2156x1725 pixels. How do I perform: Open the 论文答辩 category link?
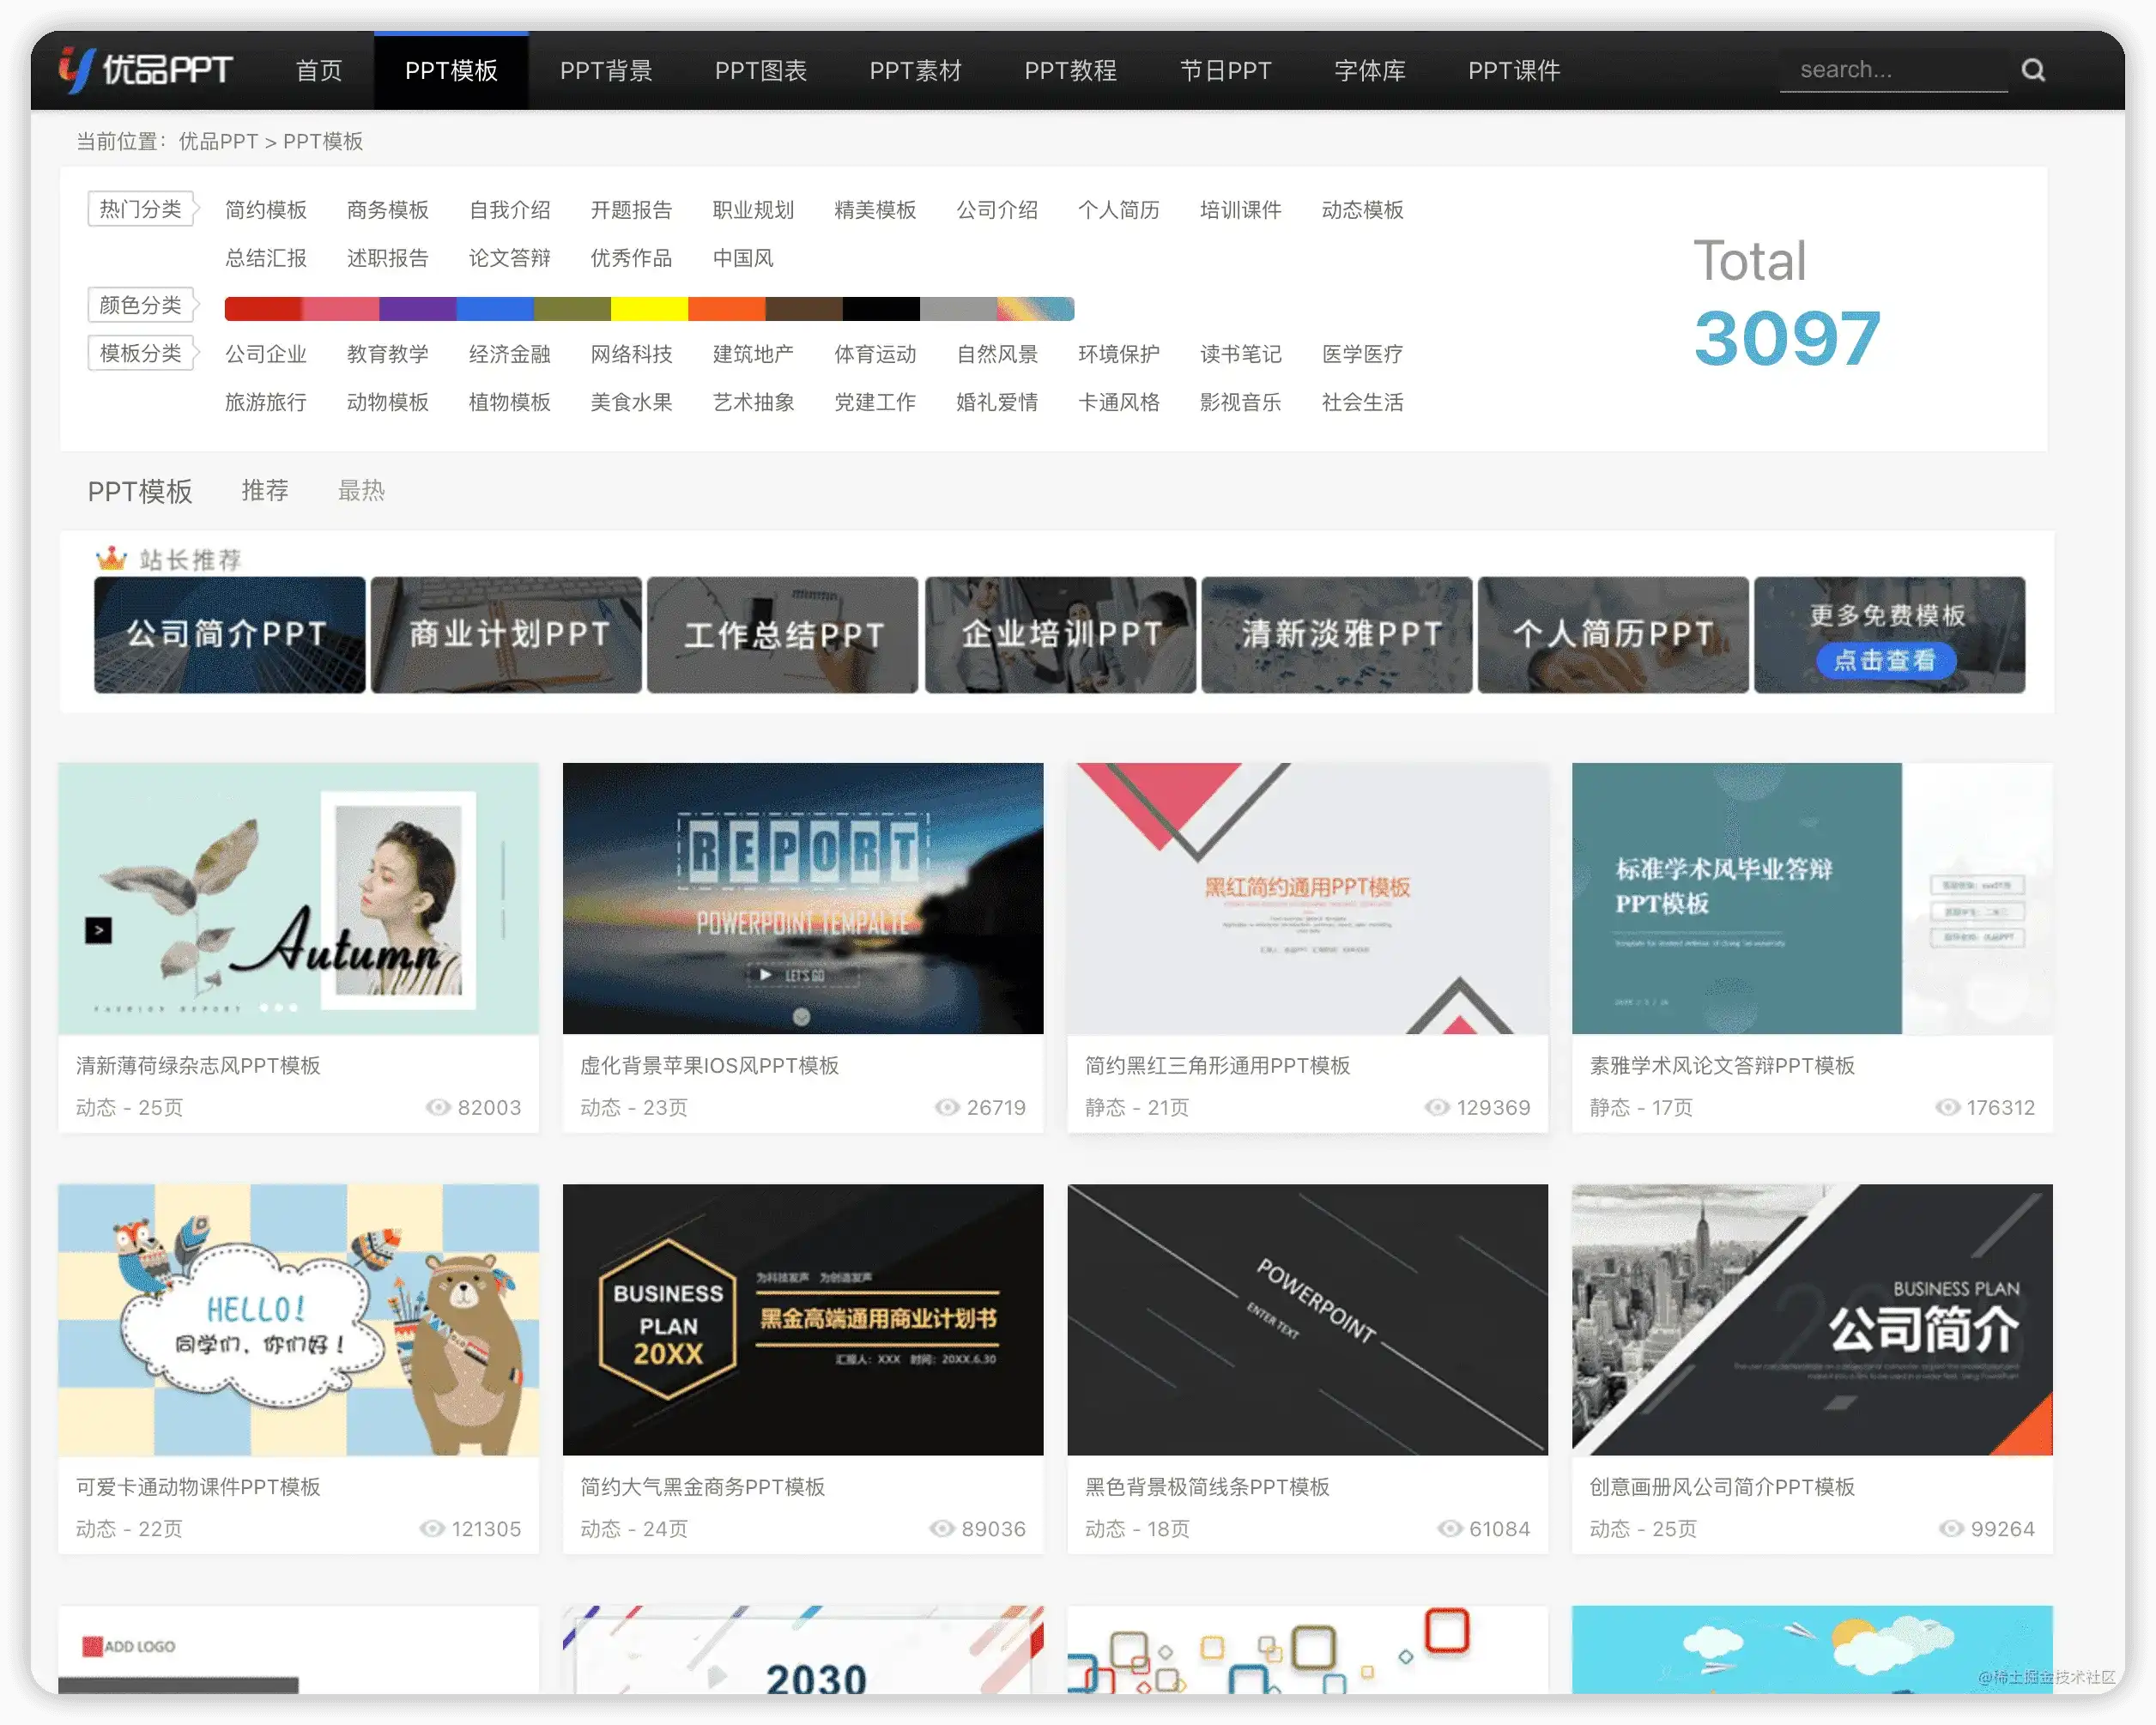(509, 258)
